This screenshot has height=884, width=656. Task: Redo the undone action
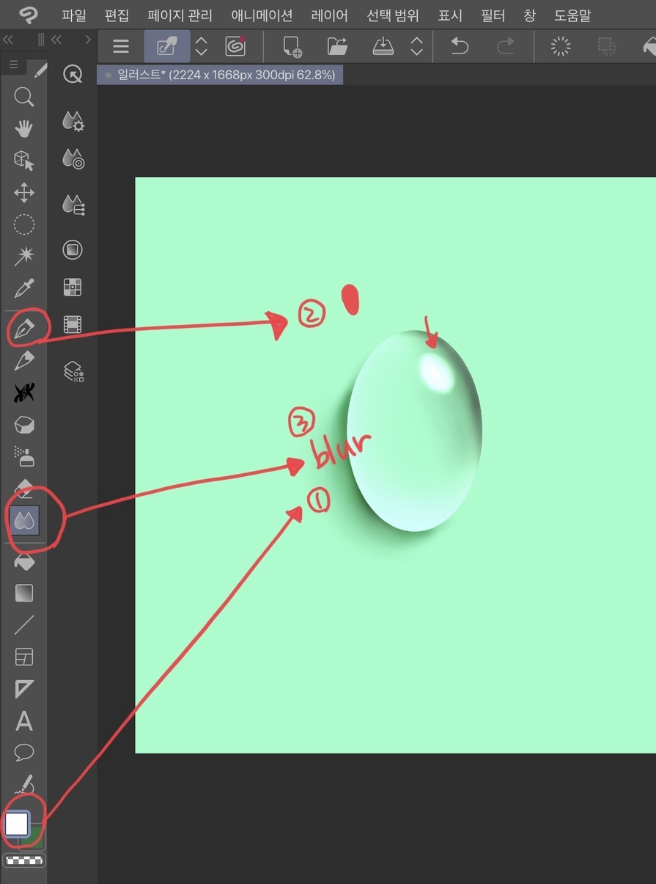coord(506,47)
